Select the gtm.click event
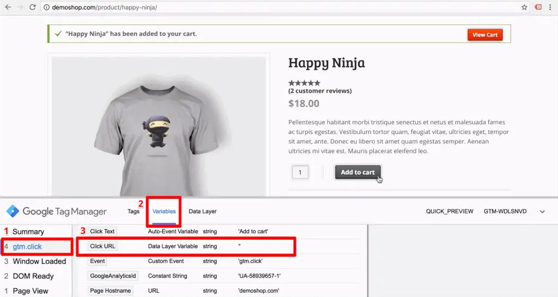 27,246
